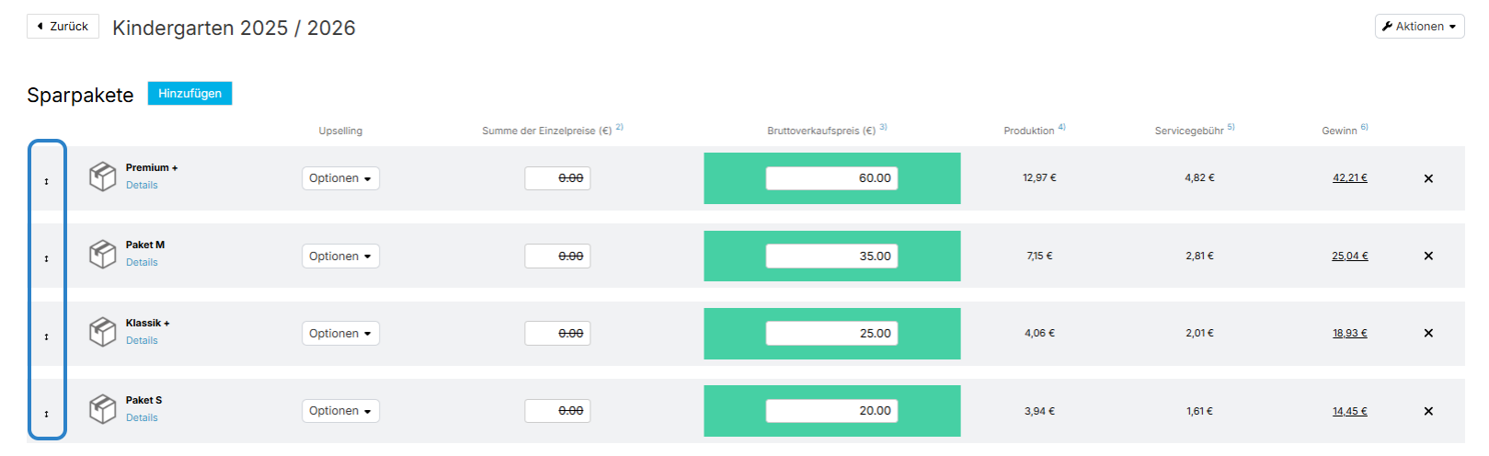Delete the Paket S row using X icon
This screenshot has width=1489, height=456.
(1428, 411)
